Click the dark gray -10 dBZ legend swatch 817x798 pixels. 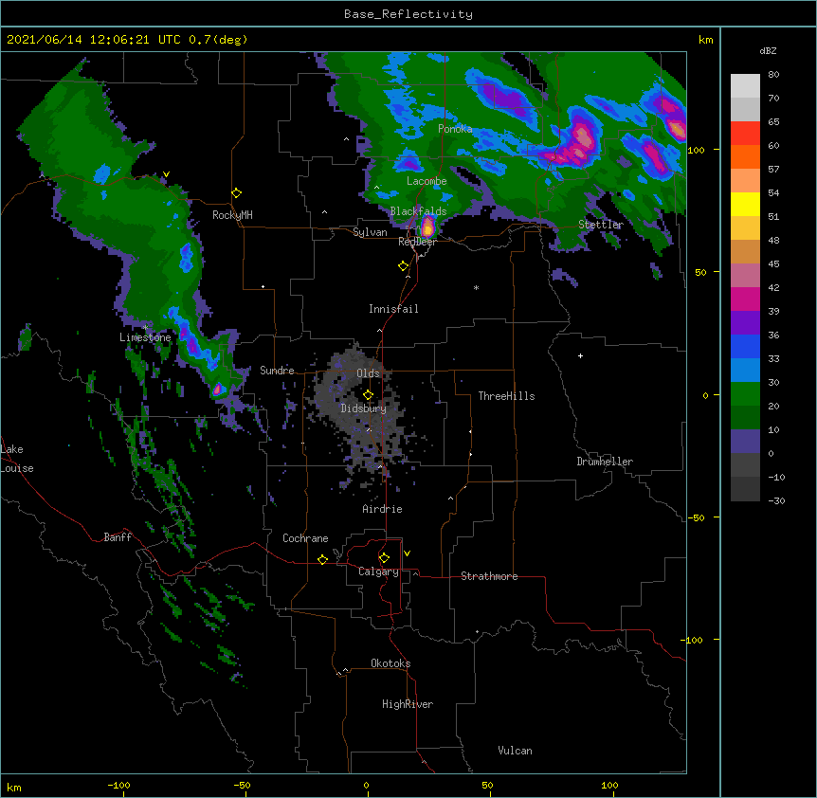[745, 489]
